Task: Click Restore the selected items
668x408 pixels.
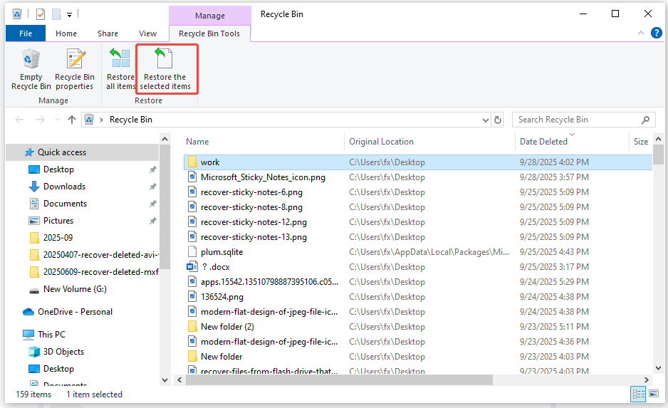Action: click(x=165, y=69)
